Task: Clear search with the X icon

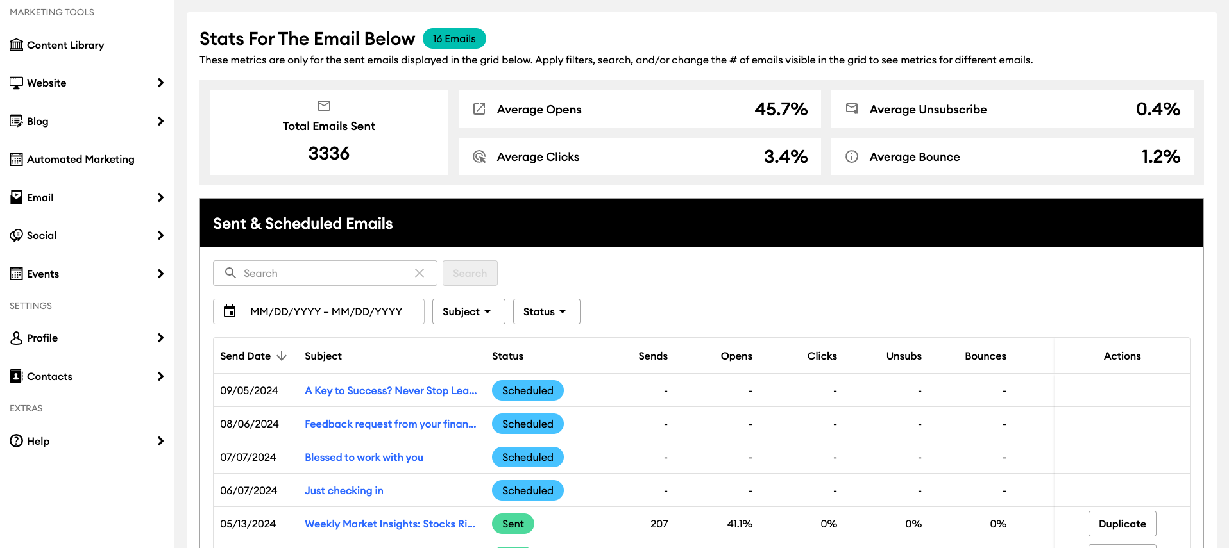Action: [420, 273]
